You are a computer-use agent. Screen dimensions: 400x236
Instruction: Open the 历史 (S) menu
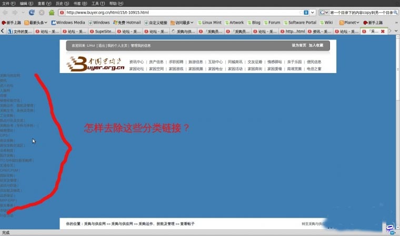62,4
